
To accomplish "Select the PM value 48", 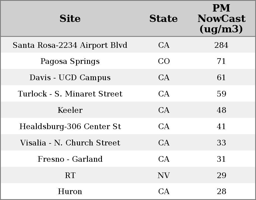I will [221, 110].
